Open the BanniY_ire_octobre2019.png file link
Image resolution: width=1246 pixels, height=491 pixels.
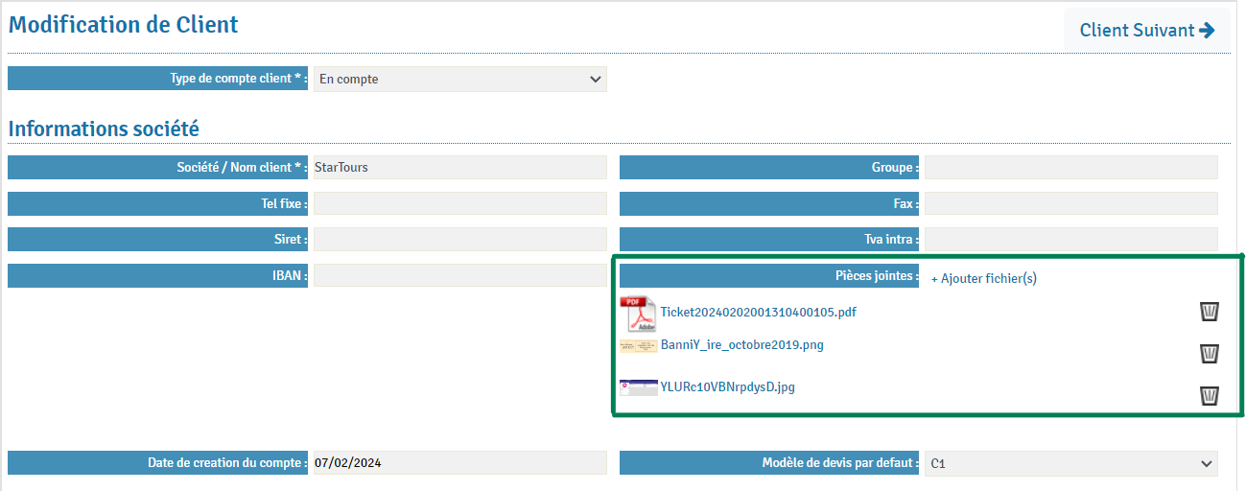coord(741,345)
